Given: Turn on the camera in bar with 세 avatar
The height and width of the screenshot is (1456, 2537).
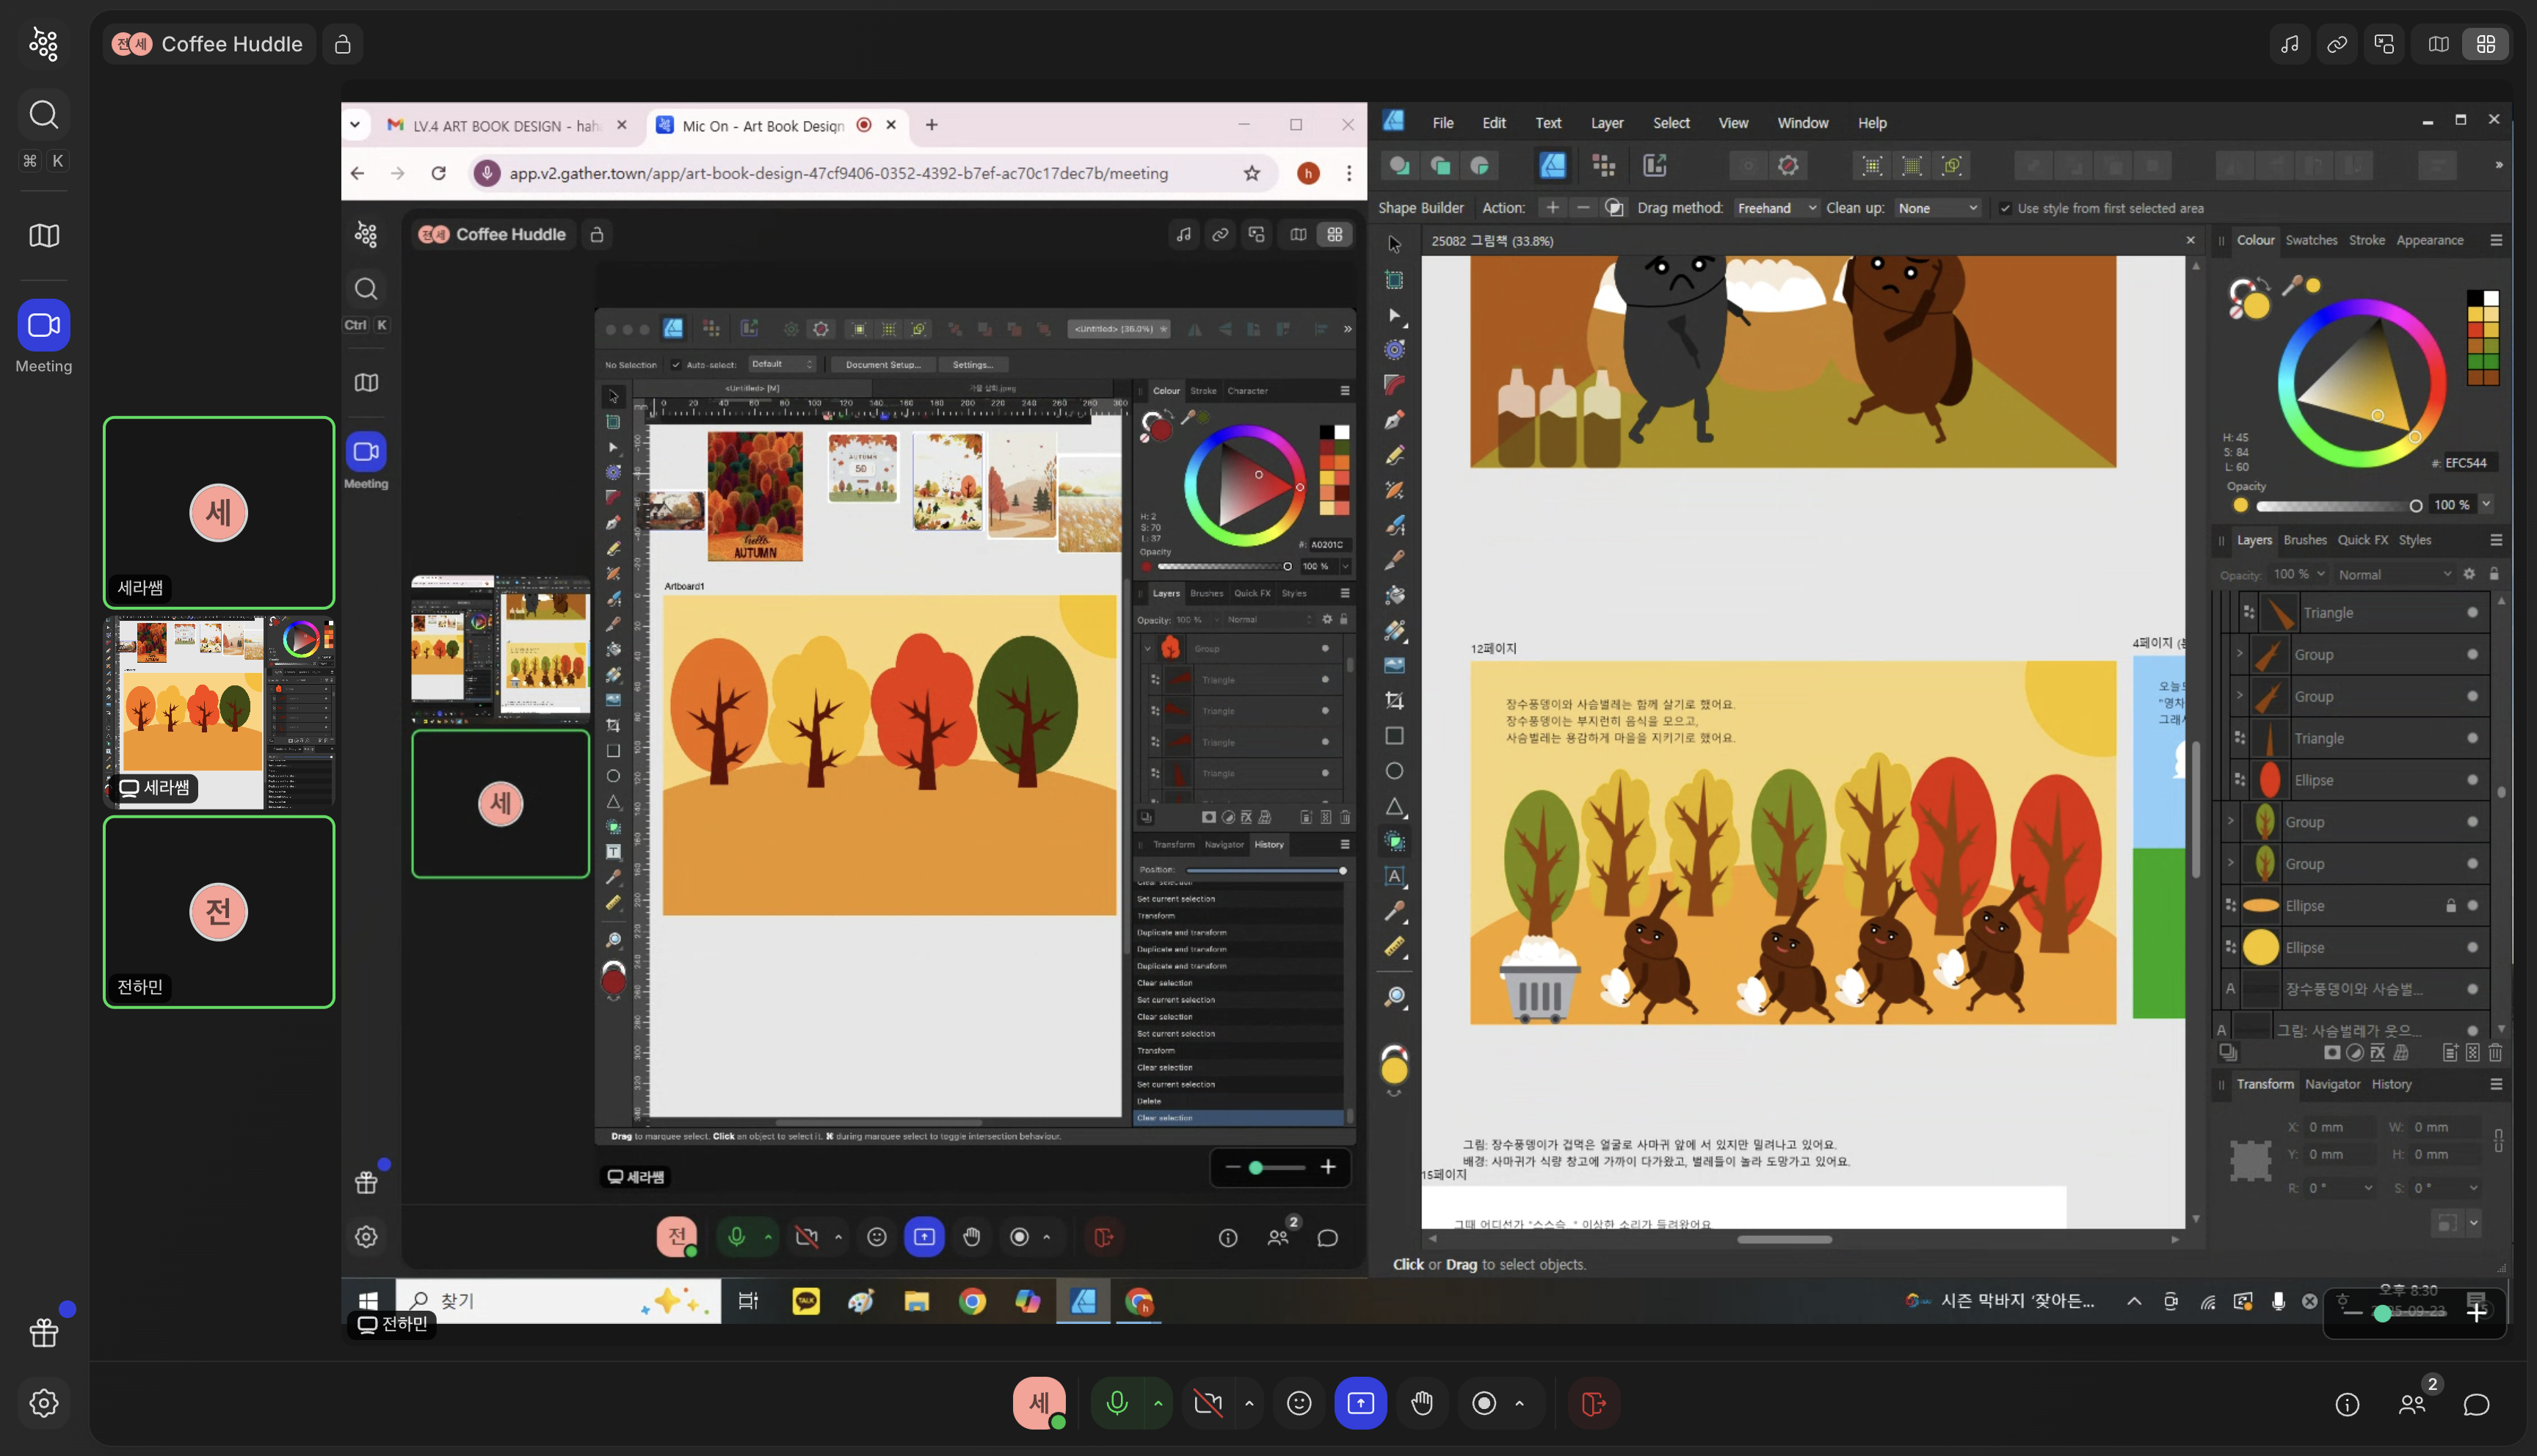Looking at the screenshot, I should point(1208,1403).
